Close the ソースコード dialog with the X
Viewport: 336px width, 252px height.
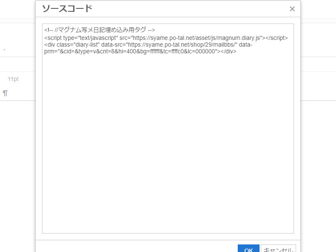click(x=292, y=9)
